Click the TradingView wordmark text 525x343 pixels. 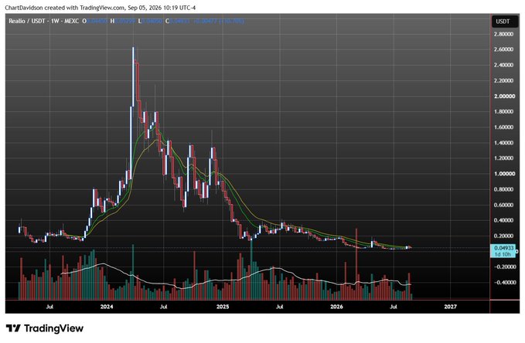point(54,328)
